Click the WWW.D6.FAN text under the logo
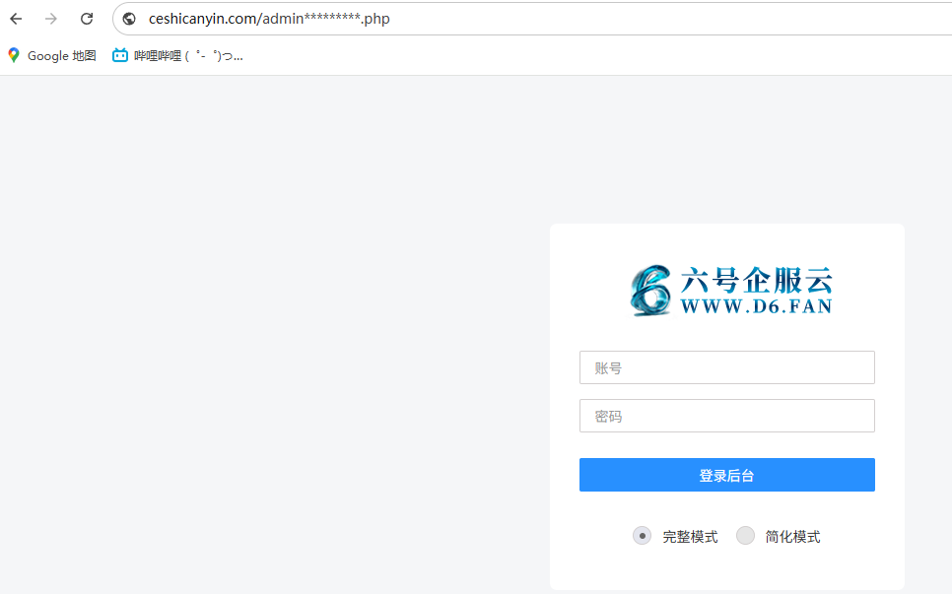 coord(756,306)
